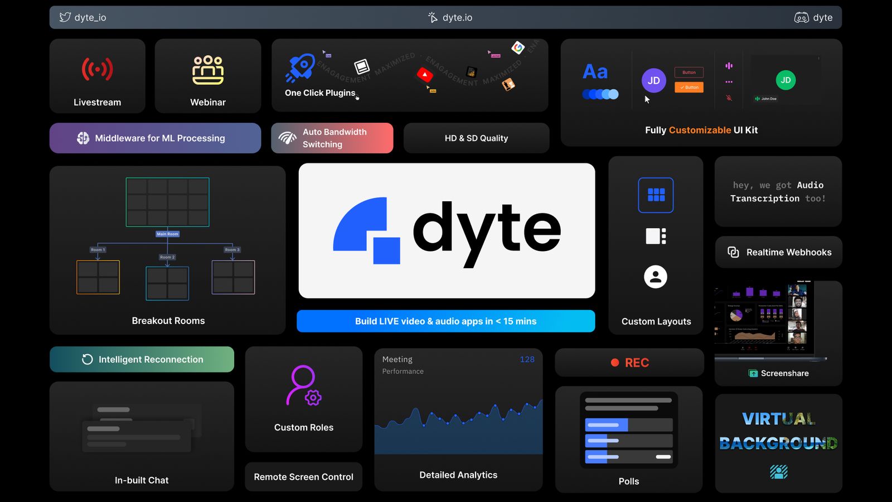This screenshot has height=502, width=892.
Task: Click the participant avatar icon in Custom Layouts
Action: (x=655, y=277)
